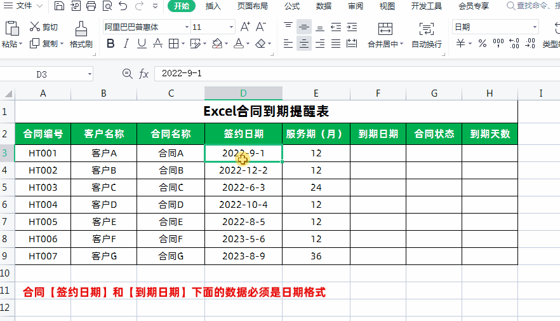Toggle Underline formatting

142,44
